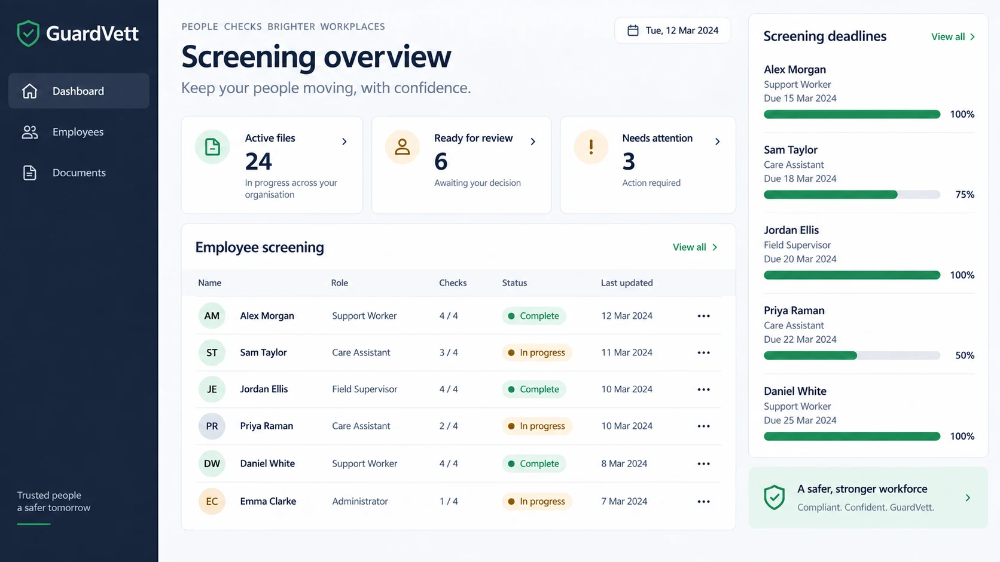1000x562 pixels.
Task: Click the In progress badge for Emma Clarke
Action: pos(536,501)
